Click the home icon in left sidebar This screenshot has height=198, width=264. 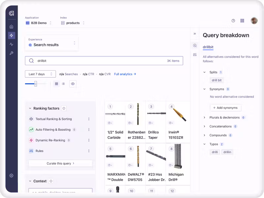click(x=12, y=26)
